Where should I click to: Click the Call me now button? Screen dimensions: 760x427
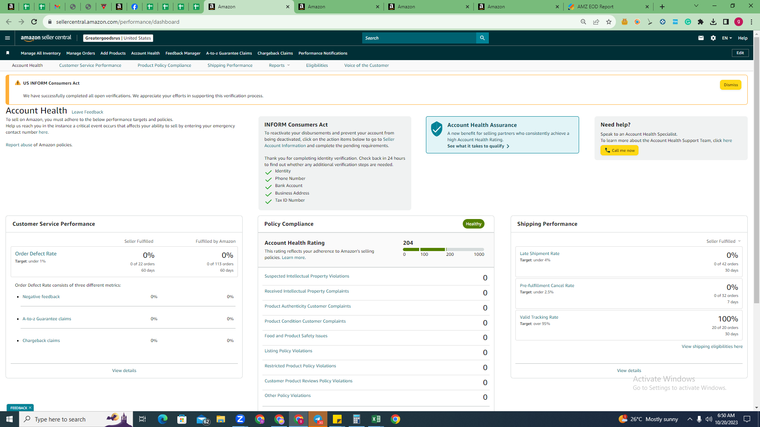pyautogui.click(x=619, y=150)
